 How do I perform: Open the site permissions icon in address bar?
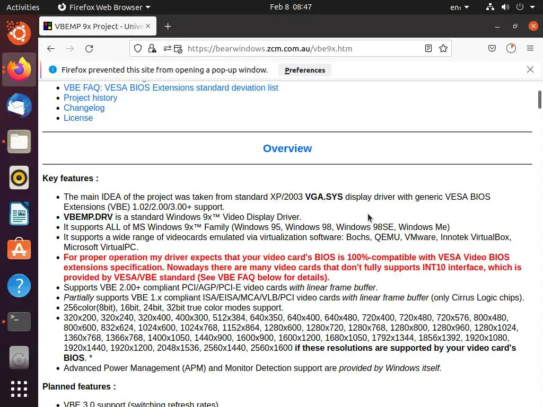click(167, 48)
